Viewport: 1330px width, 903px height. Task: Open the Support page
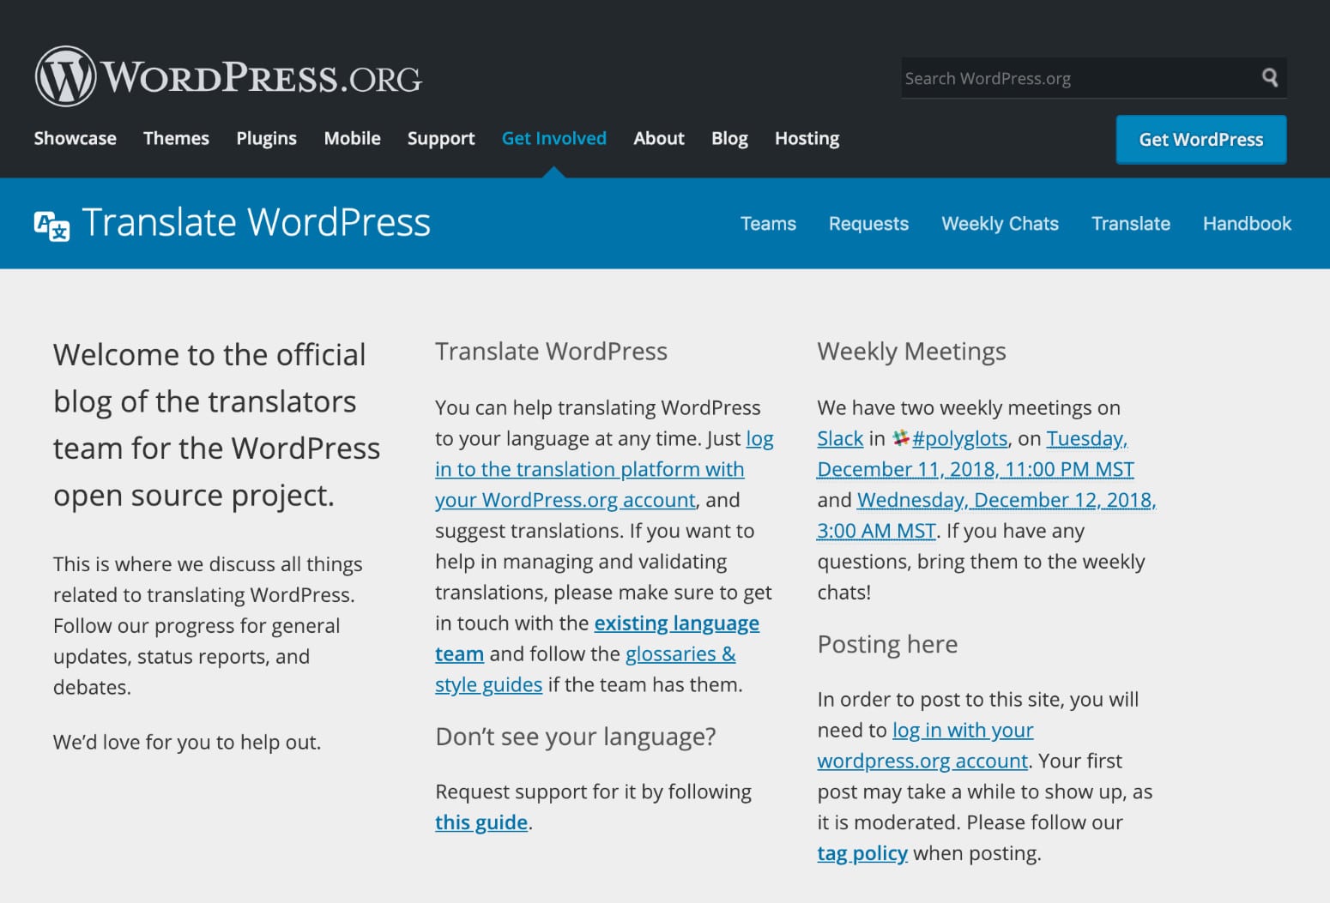click(x=440, y=138)
